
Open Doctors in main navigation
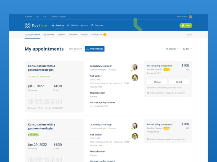pyautogui.click(x=99, y=25)
